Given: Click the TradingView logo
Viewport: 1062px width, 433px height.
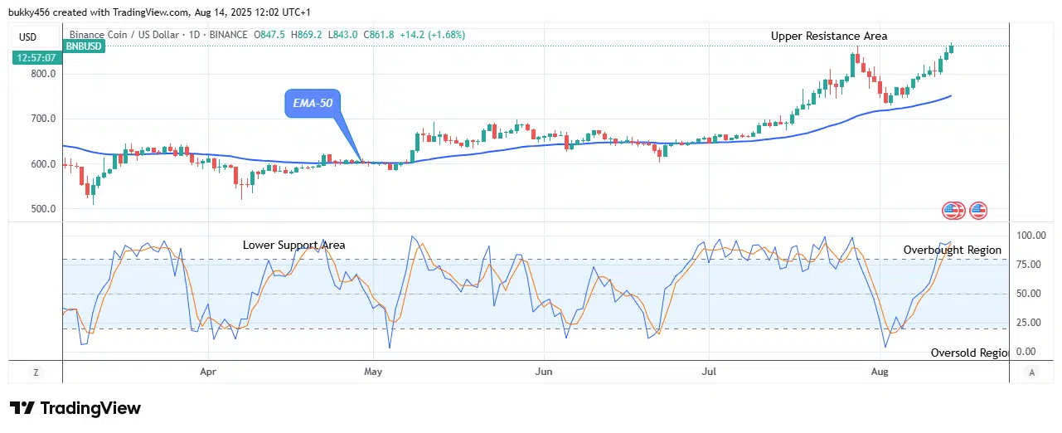Looking at the screenshot, I should coord(75,408).
